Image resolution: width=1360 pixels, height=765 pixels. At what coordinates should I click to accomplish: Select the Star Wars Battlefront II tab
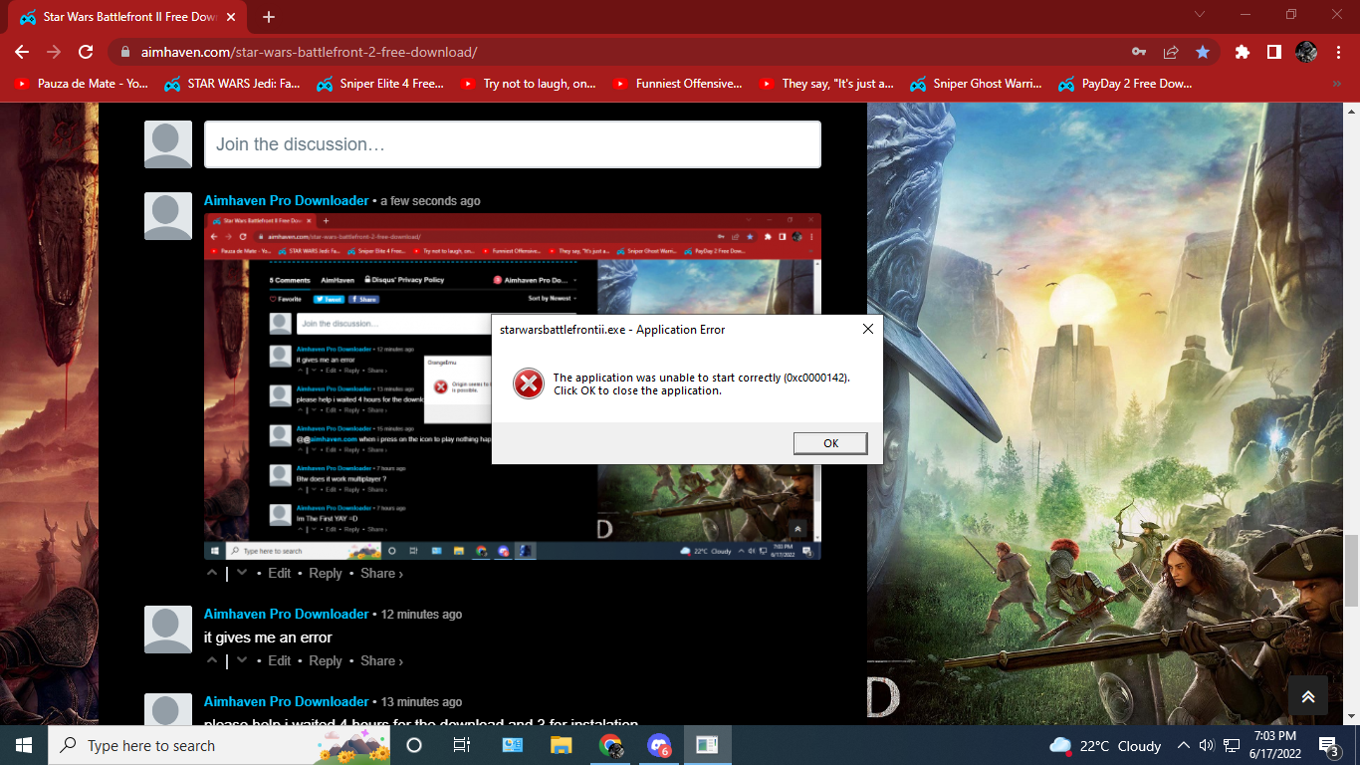129,17
